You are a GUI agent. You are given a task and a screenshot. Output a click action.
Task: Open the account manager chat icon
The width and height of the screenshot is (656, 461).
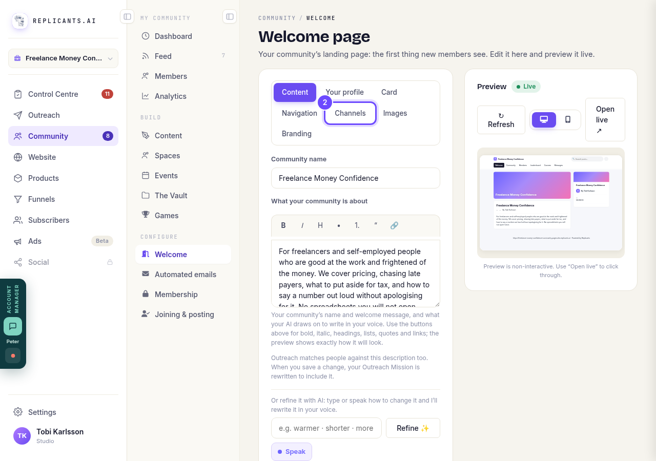point(13,326)
